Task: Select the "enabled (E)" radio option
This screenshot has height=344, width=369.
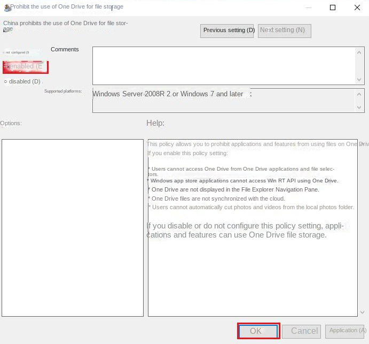Action: coord(6,67)
